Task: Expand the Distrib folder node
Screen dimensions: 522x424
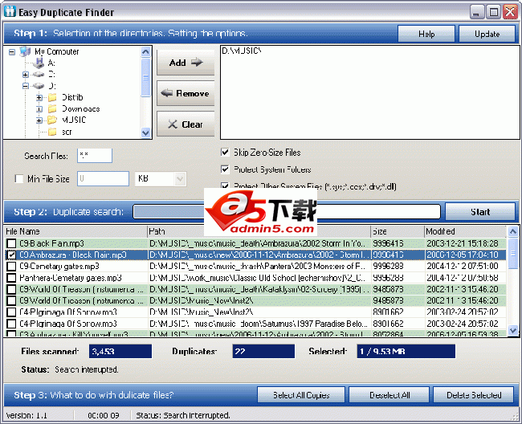Action: tap(39, 97)
